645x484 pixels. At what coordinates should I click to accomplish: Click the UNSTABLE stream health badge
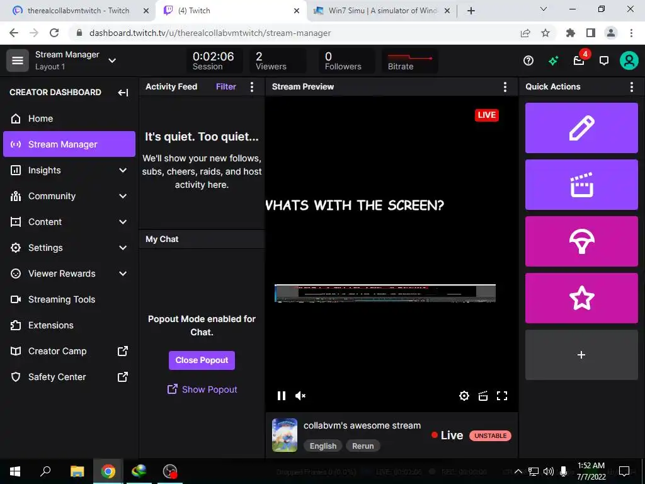click(x=490, y=436)
